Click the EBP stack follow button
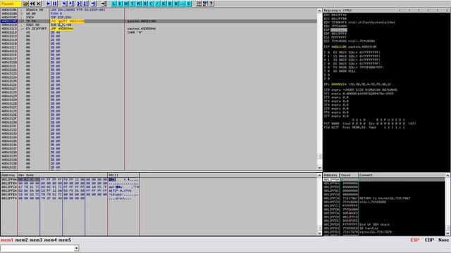 point(429,240)
